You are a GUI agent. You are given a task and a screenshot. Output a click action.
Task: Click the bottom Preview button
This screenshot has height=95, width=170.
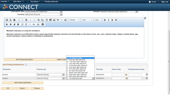click(x=37, y=88)
